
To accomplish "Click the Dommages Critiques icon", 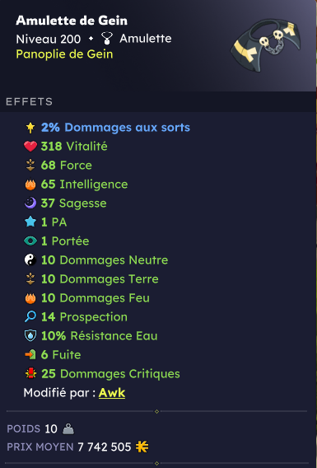I will [x=30, y=374].
